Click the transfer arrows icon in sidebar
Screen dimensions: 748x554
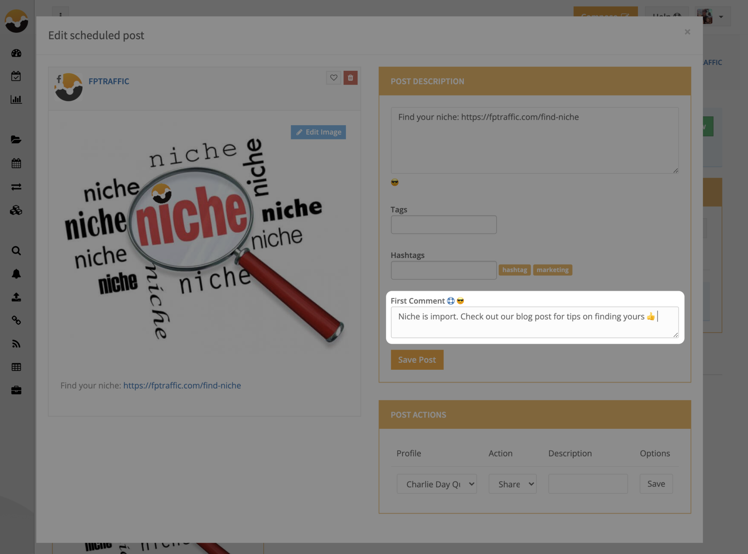click(x=16, y=187)
